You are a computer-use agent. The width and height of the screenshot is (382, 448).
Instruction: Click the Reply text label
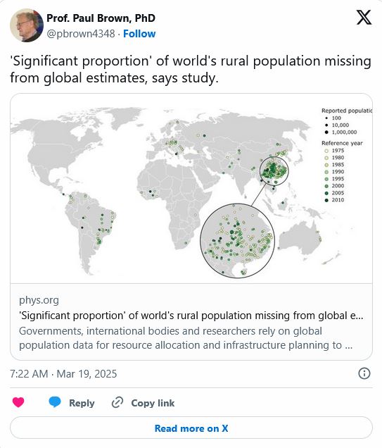(82, 403)
